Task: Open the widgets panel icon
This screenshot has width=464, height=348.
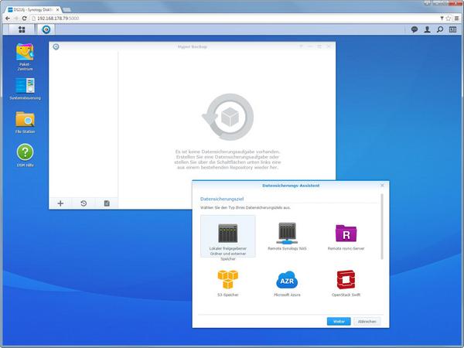Action: coord(452,29)
